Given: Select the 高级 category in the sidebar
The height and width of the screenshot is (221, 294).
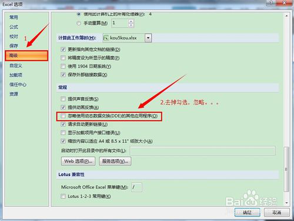Looking at the screenshot, I should pos(26,56).
